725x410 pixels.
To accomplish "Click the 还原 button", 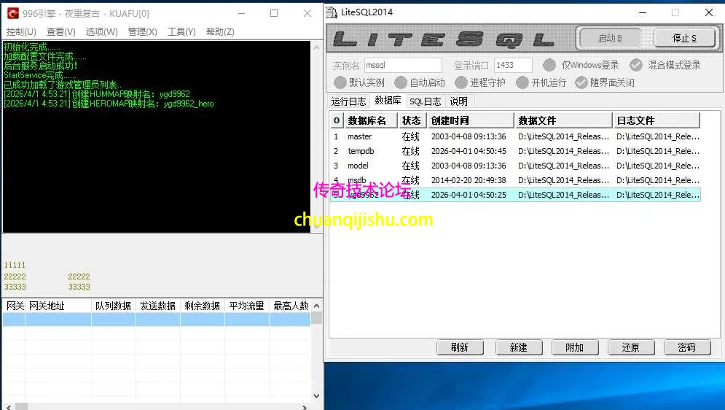I will (x=630, y=347).
